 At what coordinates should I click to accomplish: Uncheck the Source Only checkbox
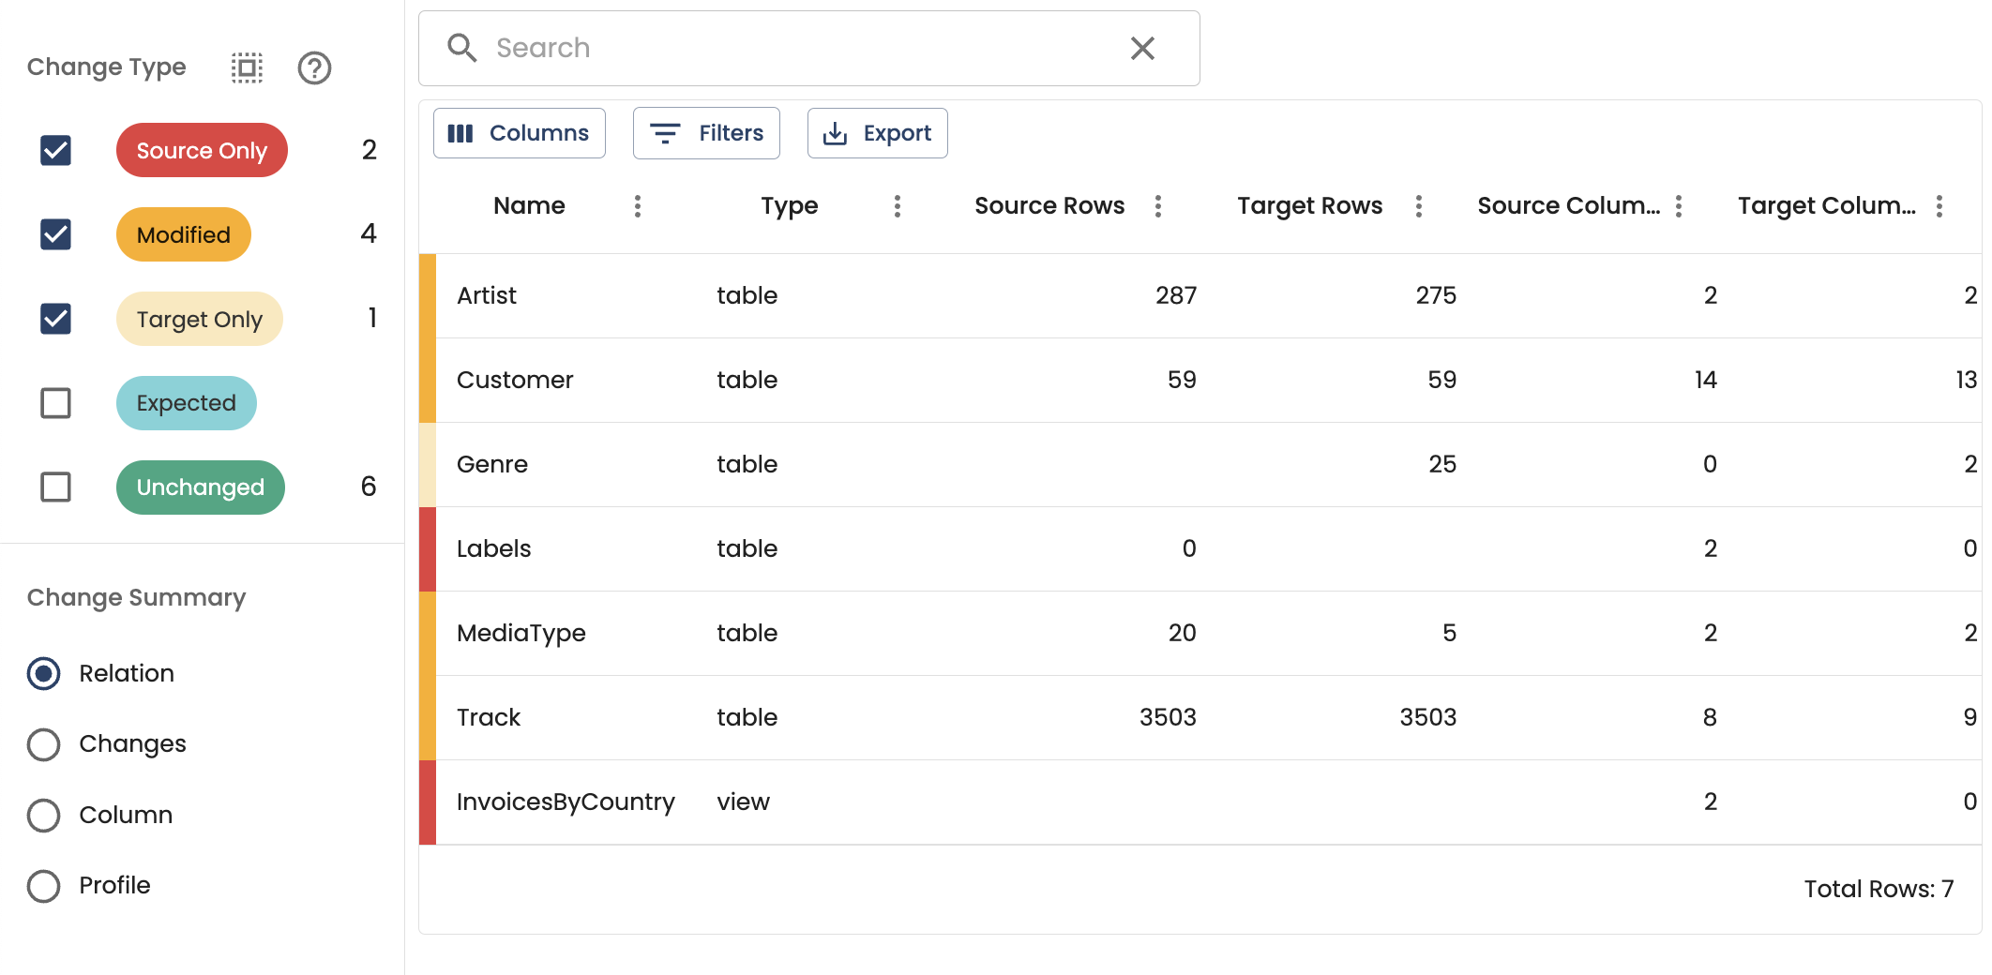click(x=56, y=150)
